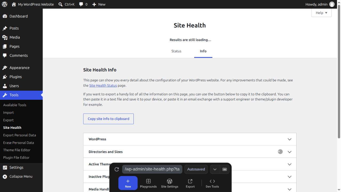This screenshot has height=192, width=341.
Task: Click the Collapse Menu arrow icon
Action: [x=5, y=177]
